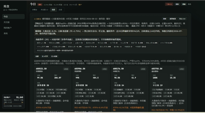Click the 行业 汽车零部件 tag
The height and width of the screenshot is (113, 205).
(158, 90)
